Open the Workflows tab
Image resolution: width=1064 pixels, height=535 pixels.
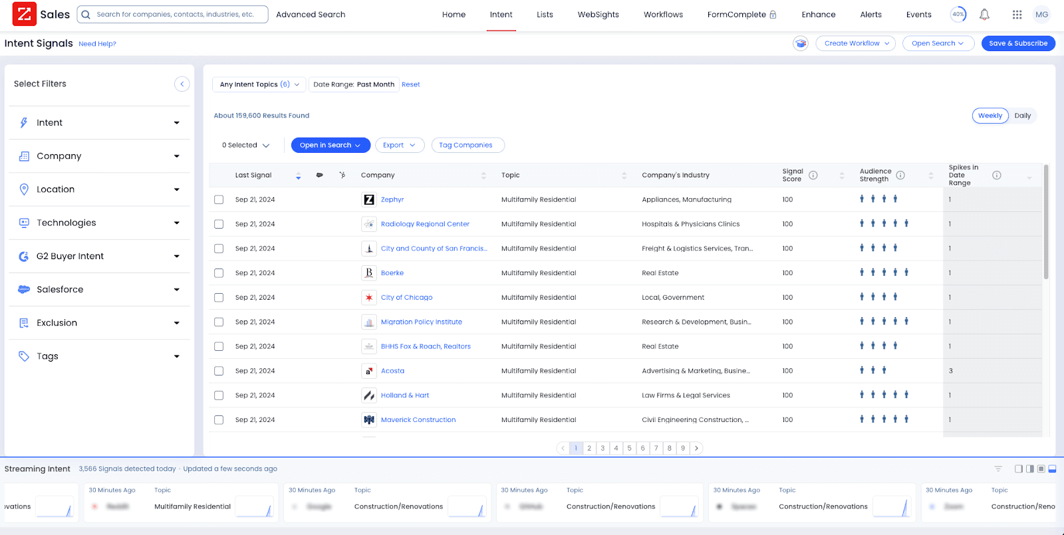663,15
